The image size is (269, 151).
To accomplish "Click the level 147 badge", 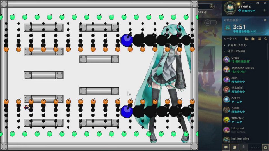I will tap(230, 13).
